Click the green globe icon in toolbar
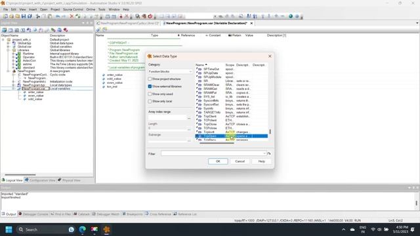The image size is (420, 236). (291, 16)
